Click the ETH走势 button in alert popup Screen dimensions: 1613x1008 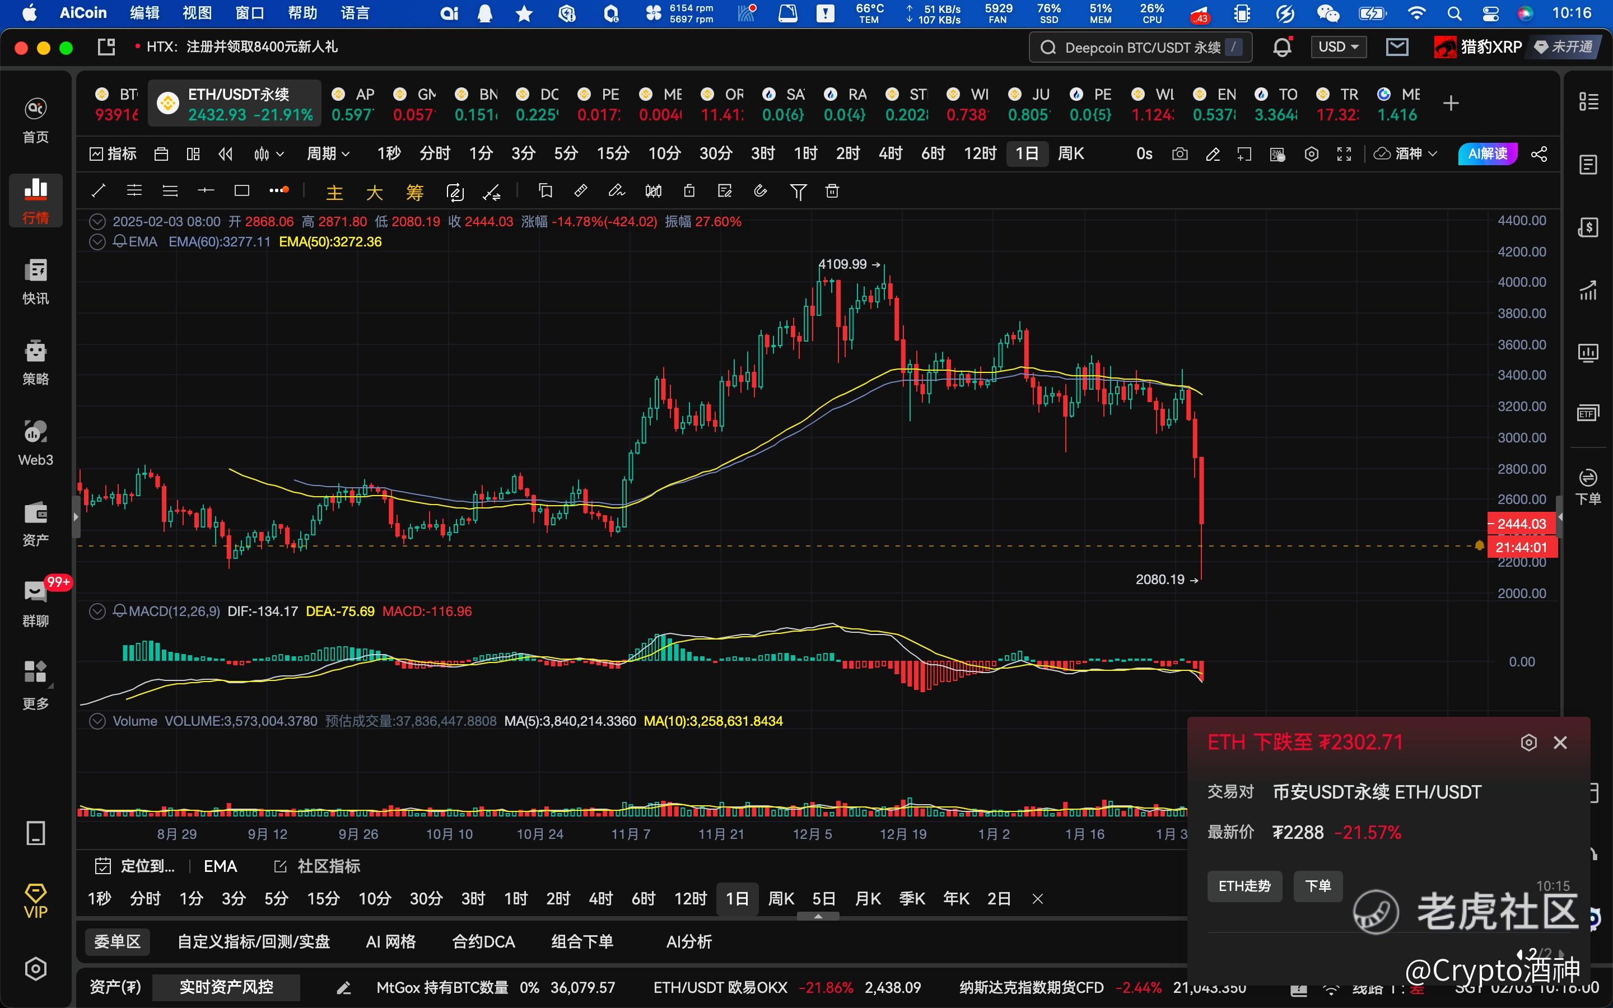coord(1244,886)
